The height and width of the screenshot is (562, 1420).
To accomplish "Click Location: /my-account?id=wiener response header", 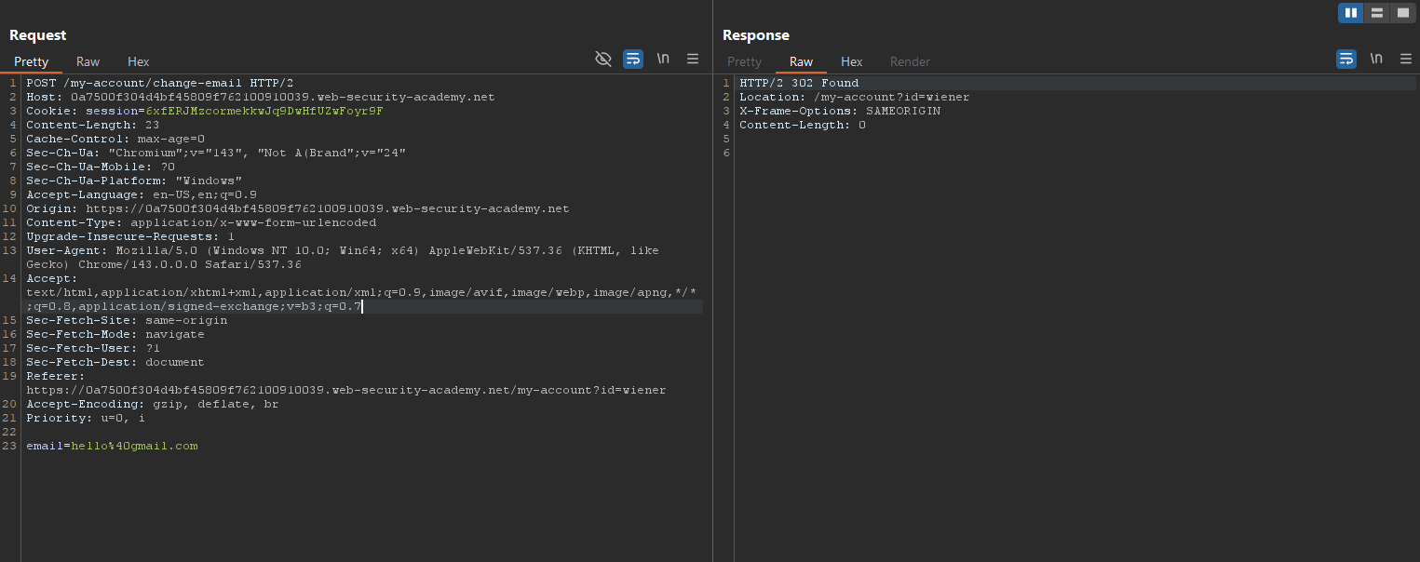I will 855,97.
